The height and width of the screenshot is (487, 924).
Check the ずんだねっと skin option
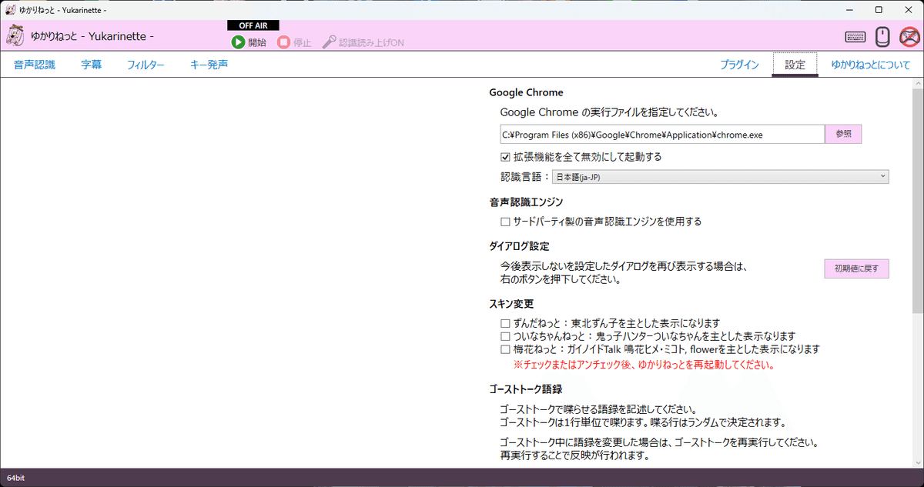click(x=505, y=324)
